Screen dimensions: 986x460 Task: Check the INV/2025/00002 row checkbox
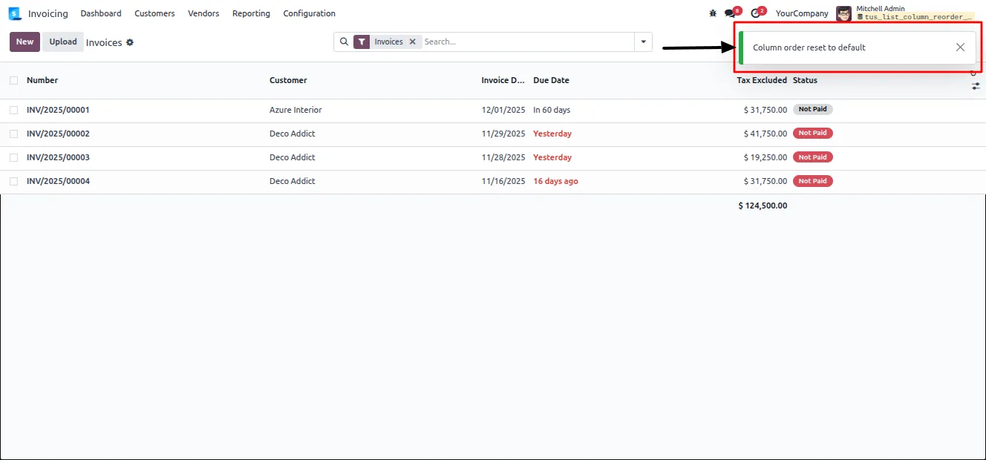pyautogui.click(x=13, y=134)
